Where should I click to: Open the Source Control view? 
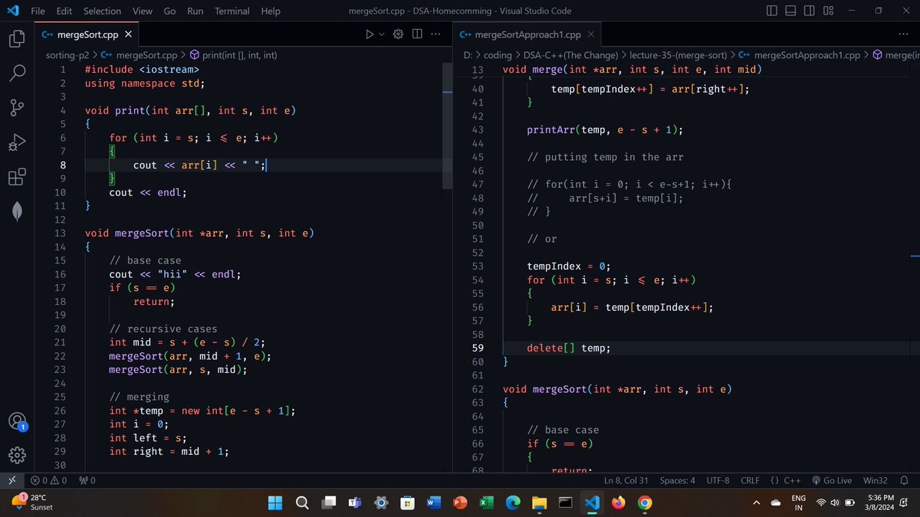17,108
